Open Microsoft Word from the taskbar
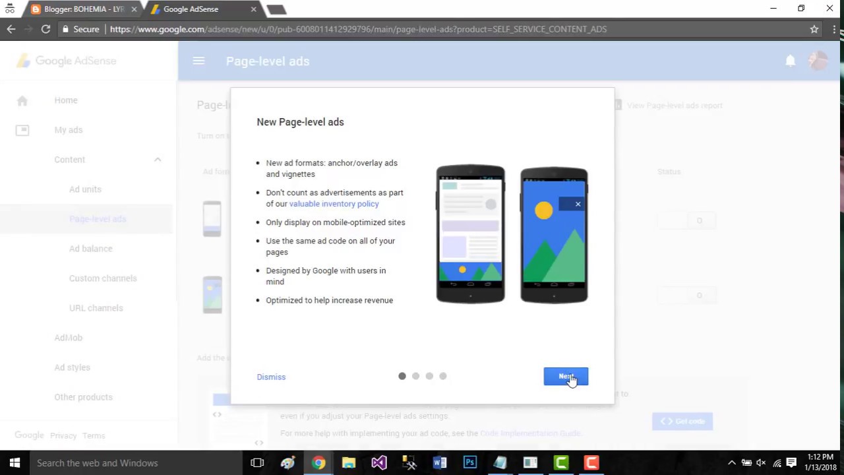Image resolution: width=844 pixels, height=475 pixels. [x=440, y=463]
